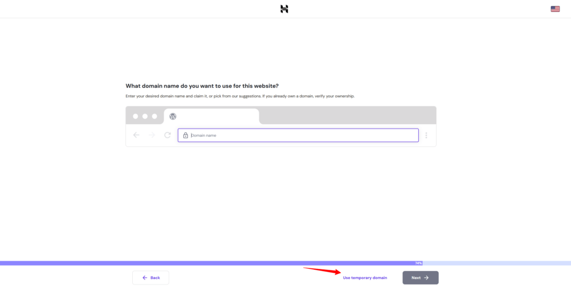The image size is (571, 290).
Task: Choose the Use temporary domain link
Action: (x=365, y=278)
